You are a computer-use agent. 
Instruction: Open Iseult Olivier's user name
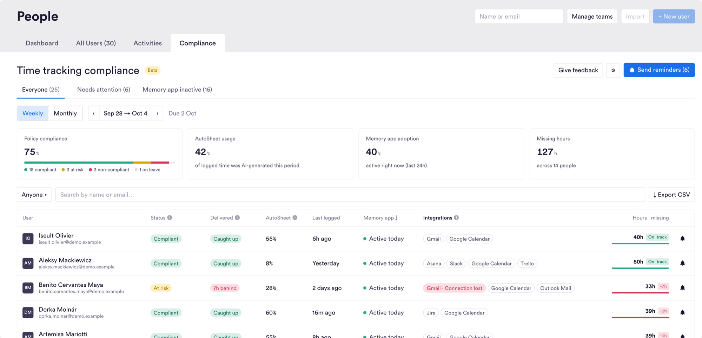click(56, 235)
